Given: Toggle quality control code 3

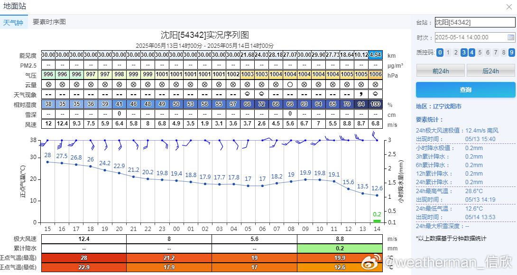Looking at the screenshot, I should pos(464,53).
